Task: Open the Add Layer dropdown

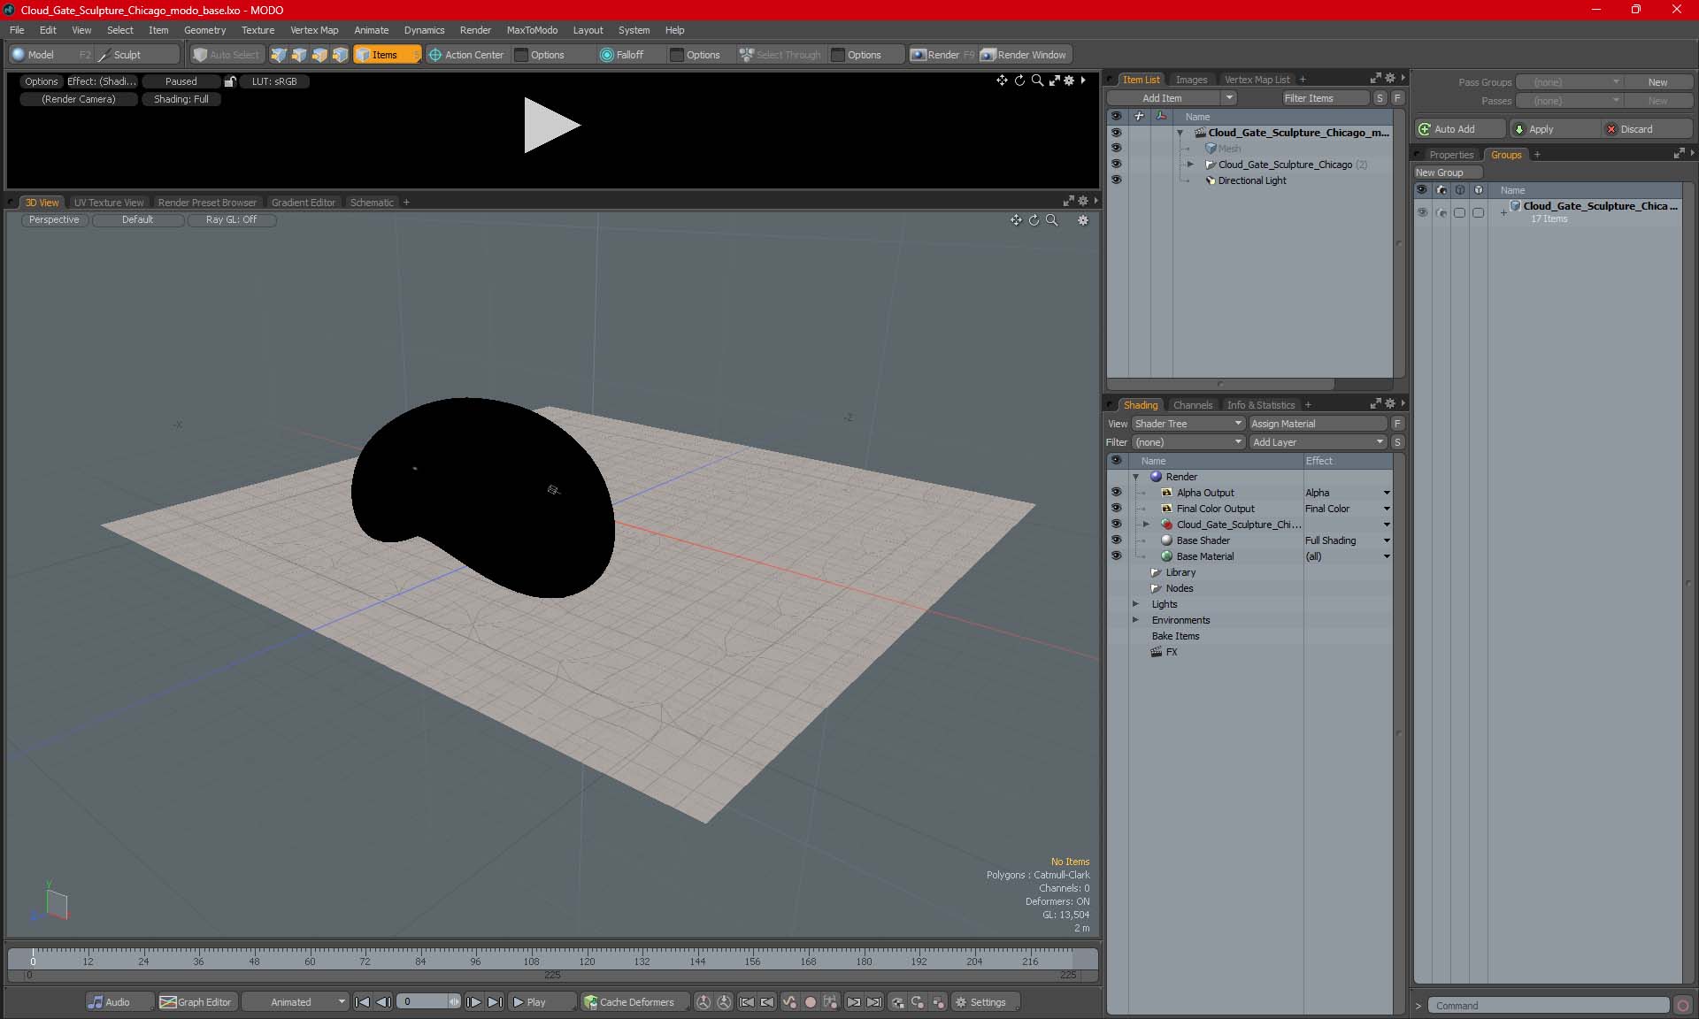Action: click(1318, 442)
